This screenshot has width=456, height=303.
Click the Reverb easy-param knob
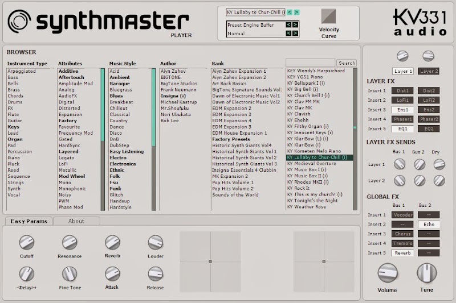click(112, 242)
